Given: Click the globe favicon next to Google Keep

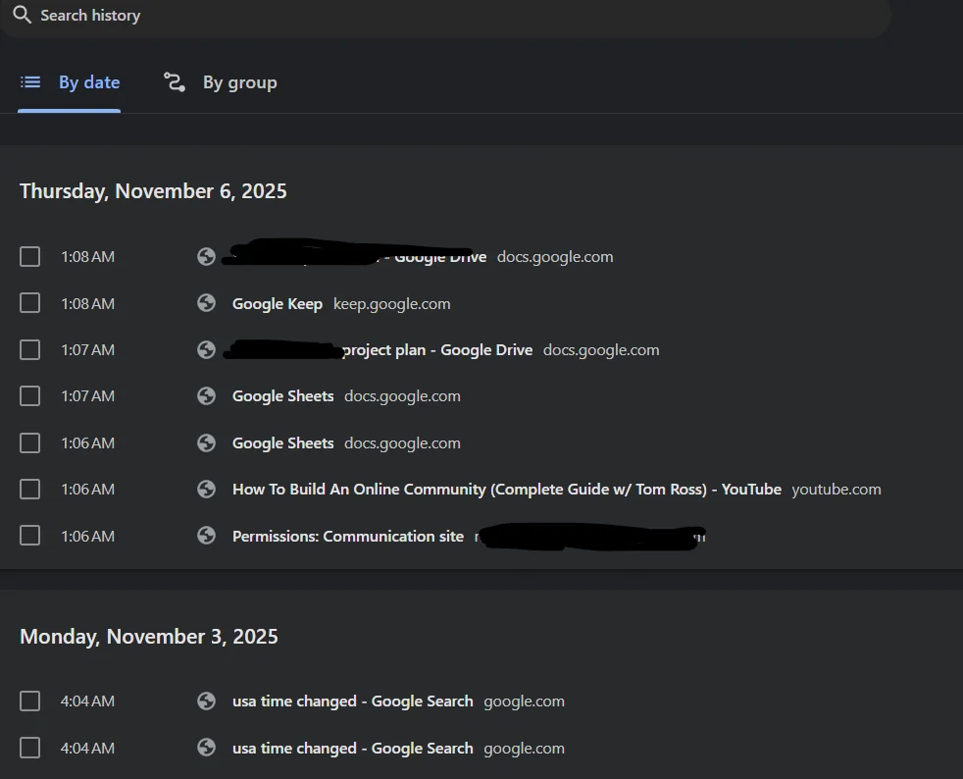Looking at the screenshot, I should [206, 303].
